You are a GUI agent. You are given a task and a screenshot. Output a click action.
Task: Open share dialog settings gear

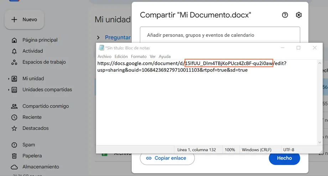click(299, 15)
